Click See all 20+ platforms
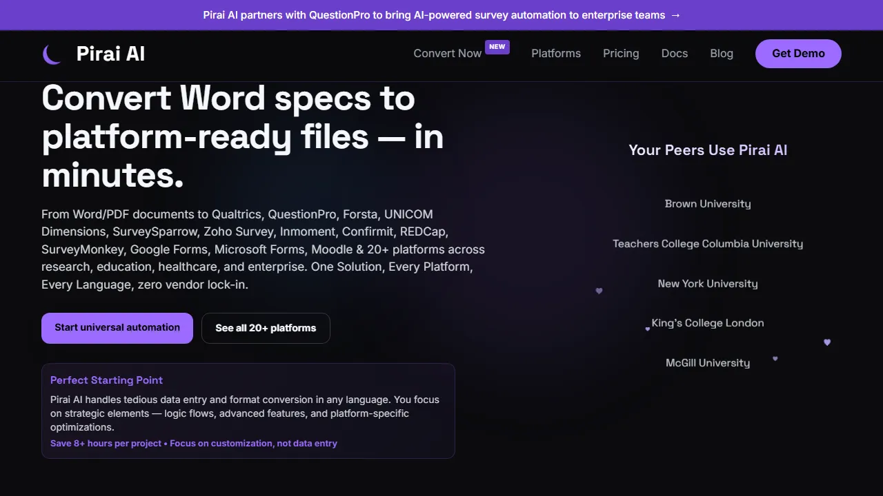 [266, 328]
